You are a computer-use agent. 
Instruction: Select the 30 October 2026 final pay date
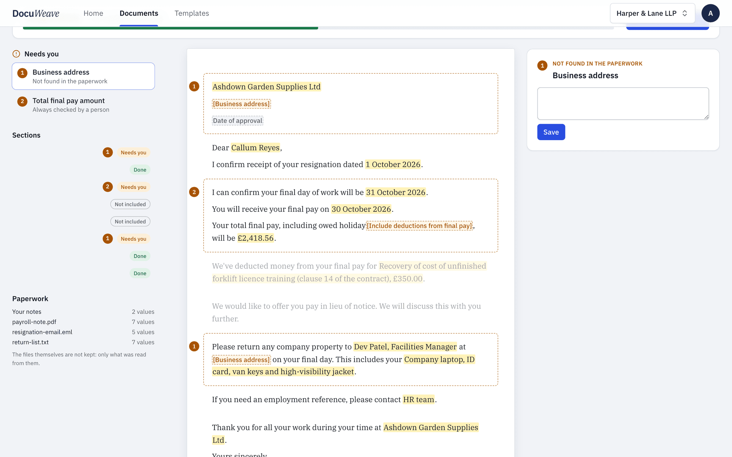361,209
